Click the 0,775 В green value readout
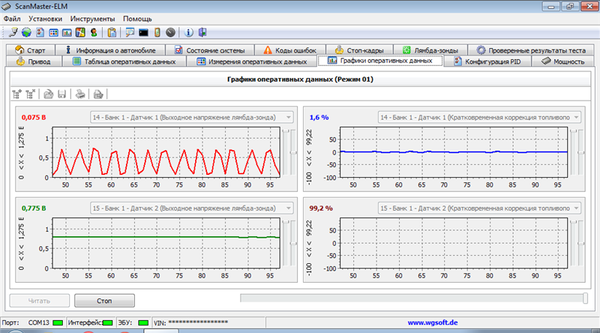600x333 pixels. pyautogui.click(x=34, y=208)
